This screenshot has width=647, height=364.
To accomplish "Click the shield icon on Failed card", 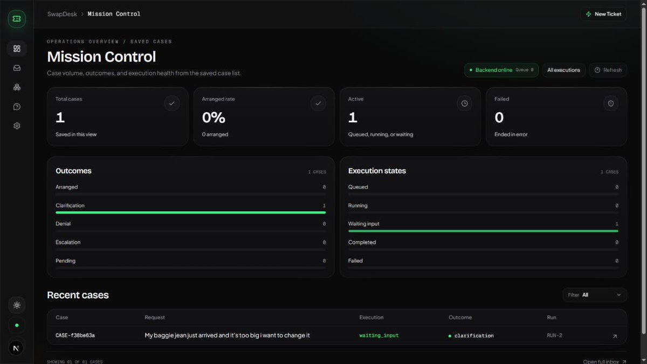I will (x=611, y=103).
